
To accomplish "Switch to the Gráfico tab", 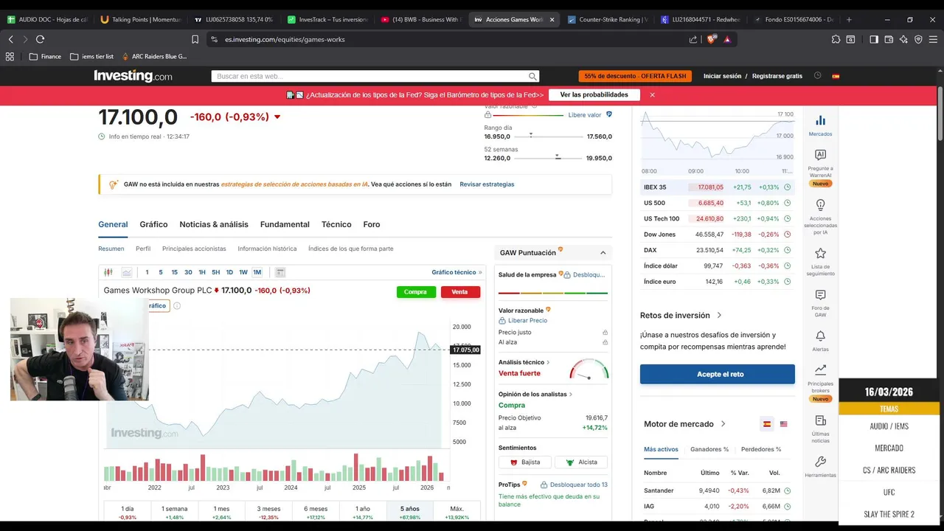I will click(x=153, y=224).
